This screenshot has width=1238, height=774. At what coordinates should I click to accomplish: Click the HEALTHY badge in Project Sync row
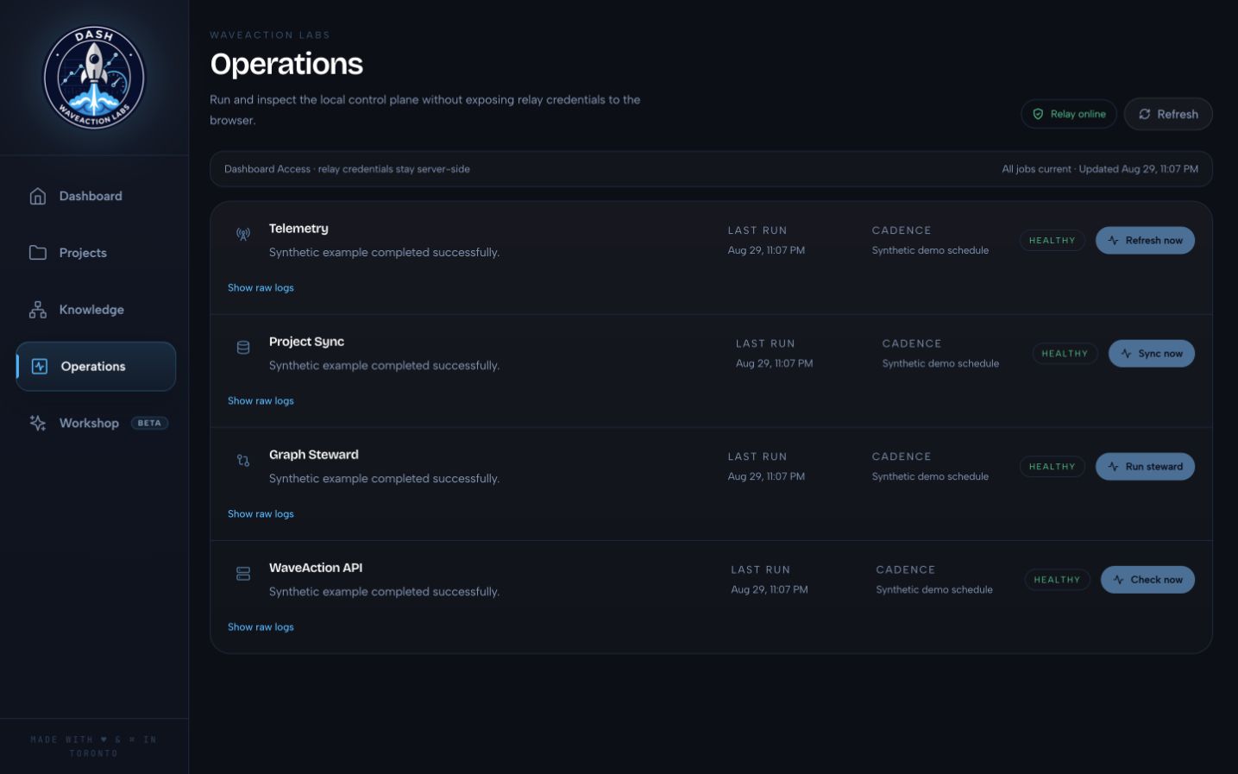1065,354
